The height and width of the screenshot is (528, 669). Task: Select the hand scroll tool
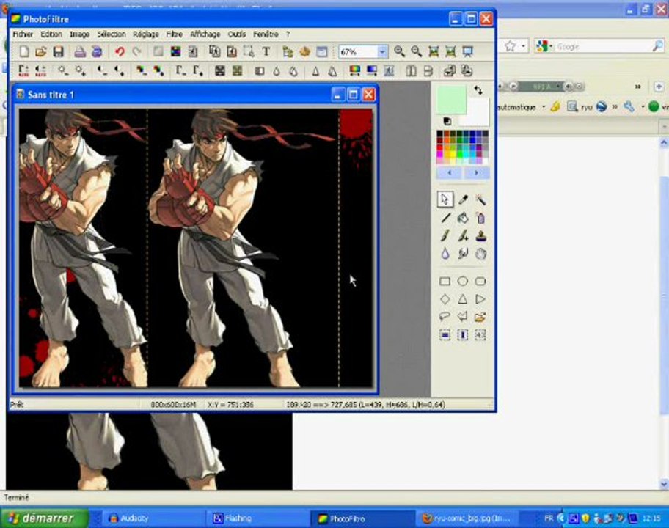coord(481,254)
